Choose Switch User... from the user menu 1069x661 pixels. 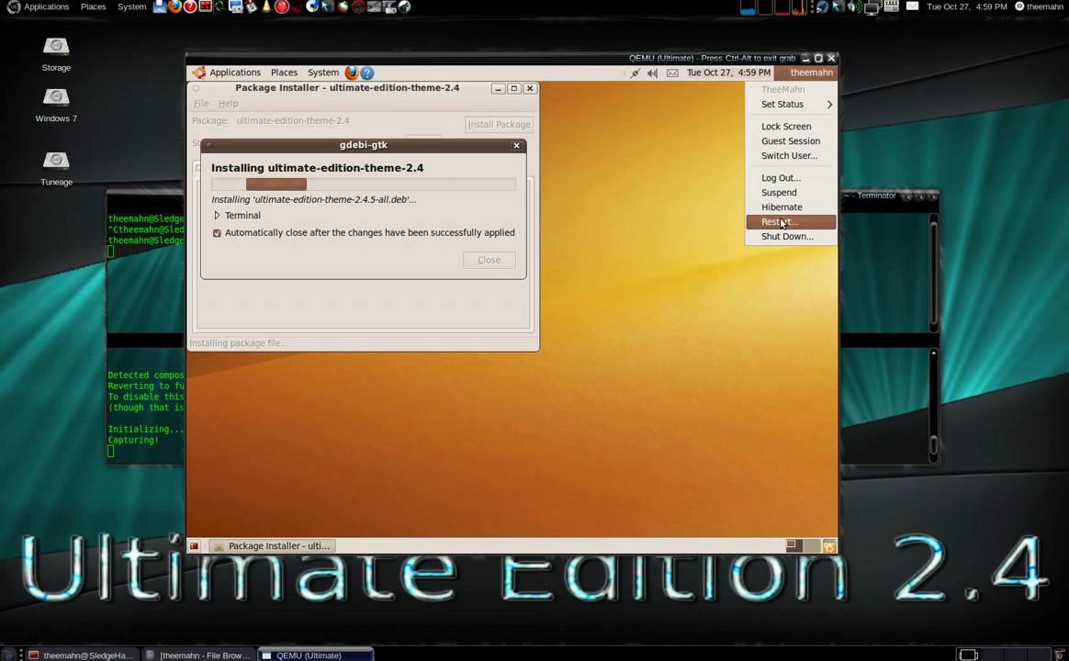coord(791,156)
